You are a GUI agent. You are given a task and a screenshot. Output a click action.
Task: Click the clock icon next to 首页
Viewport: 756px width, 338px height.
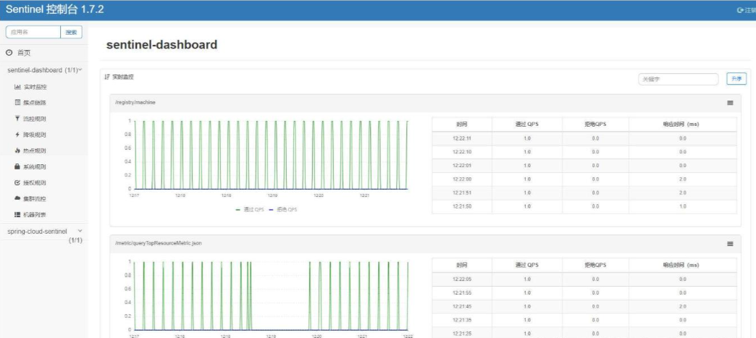pos(9,53)
